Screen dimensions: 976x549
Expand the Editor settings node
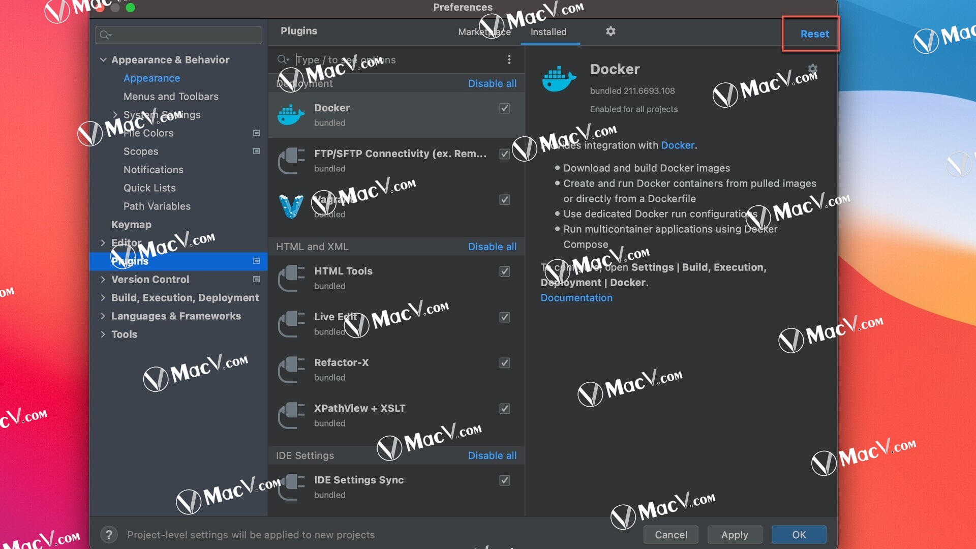pyautogui.click(x=103, y=242)
